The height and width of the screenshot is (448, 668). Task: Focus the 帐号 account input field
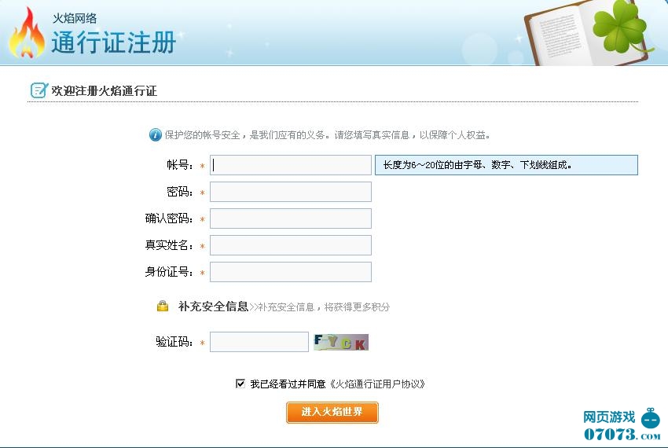pyautogui.click(x=290, y=165)
